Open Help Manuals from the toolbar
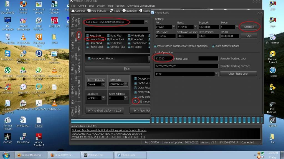This screenshot has width=284, height=159. pyautogui.click(x=97, y=11)
